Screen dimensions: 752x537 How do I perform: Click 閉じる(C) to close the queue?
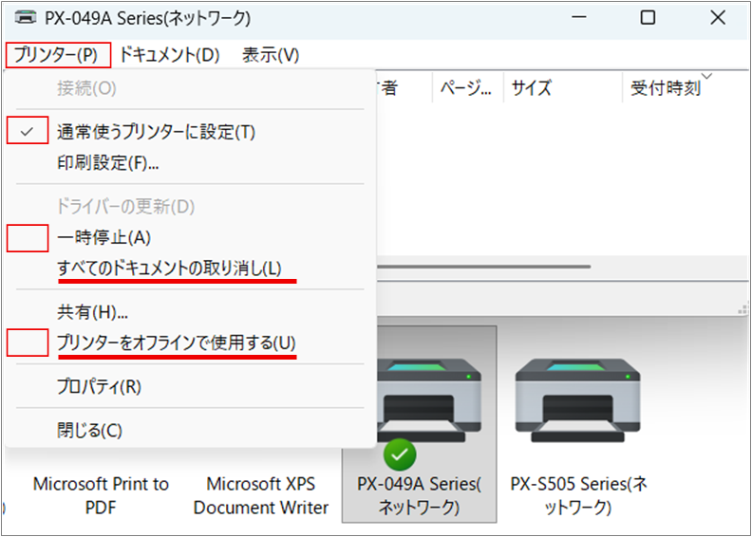click(89, 431)
